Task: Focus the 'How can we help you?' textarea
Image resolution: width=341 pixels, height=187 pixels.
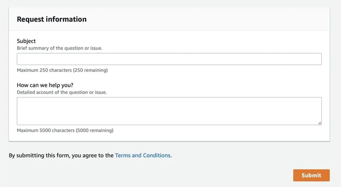Action: pos(169,111)
